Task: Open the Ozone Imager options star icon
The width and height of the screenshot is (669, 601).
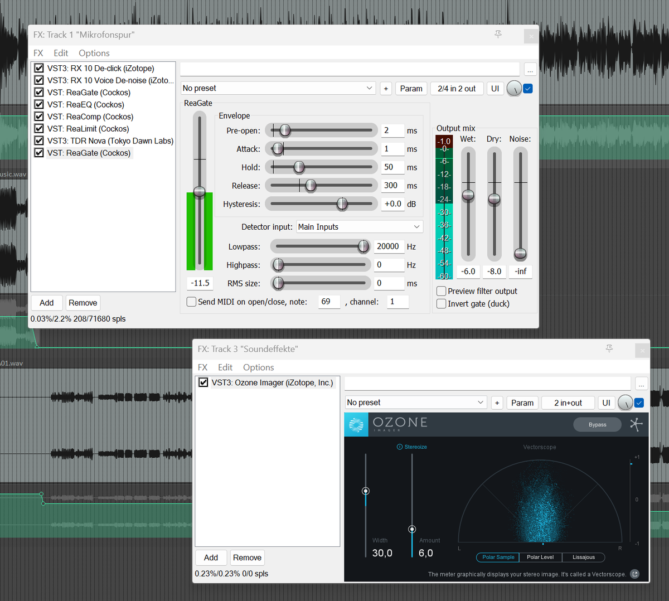Action: click(x=636, y=424)
